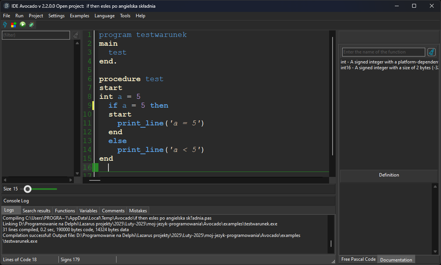
Task: Adjust the Size 15 font slider
Action: coord(27,189)
